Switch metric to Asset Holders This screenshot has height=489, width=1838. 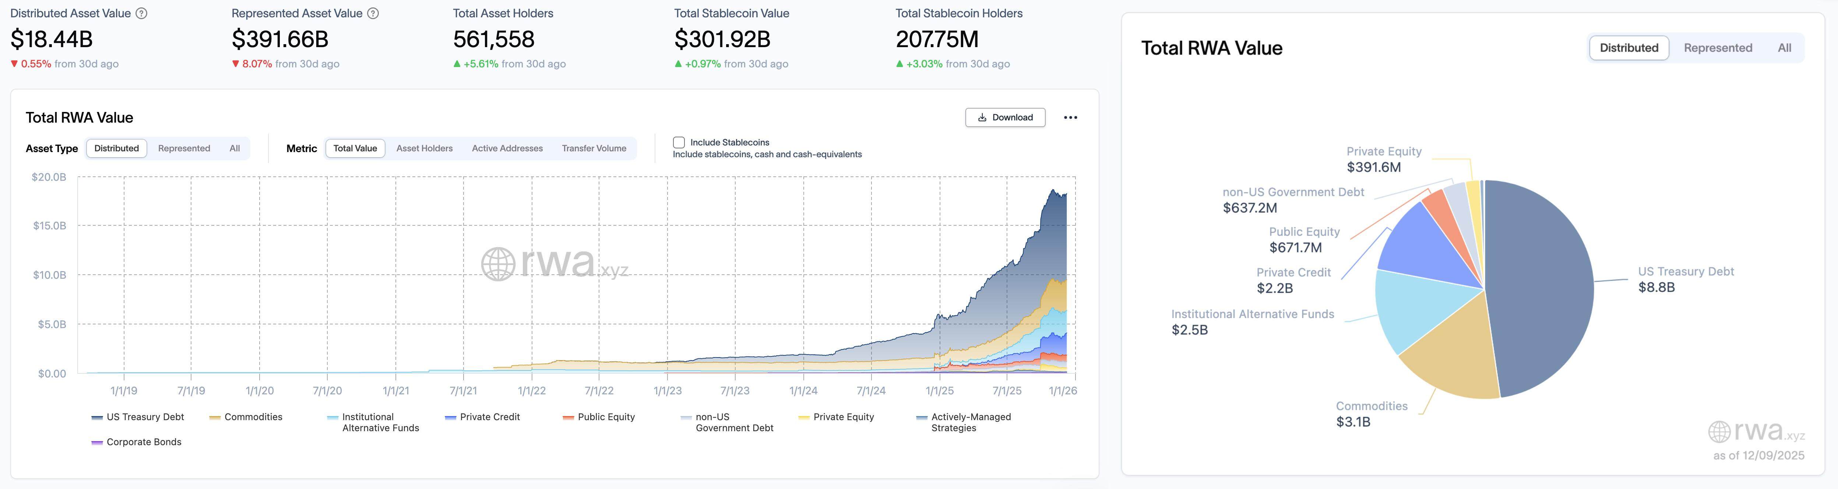coord(424,148)
